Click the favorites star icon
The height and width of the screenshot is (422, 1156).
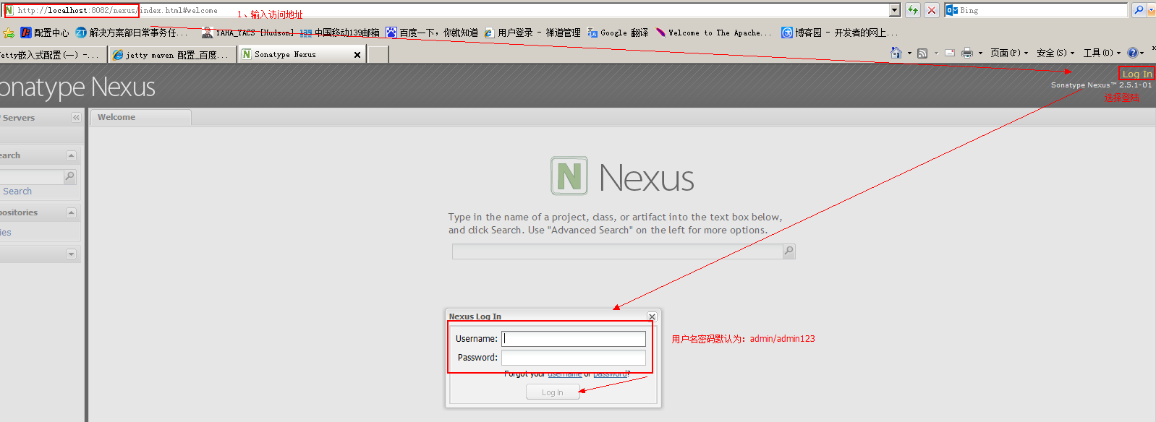[9, 33]
